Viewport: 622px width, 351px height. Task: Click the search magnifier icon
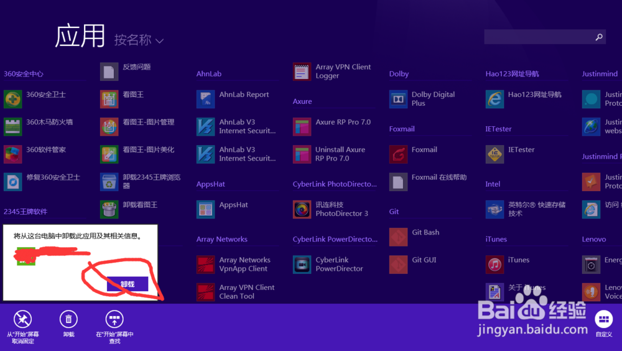pos(599,37)
